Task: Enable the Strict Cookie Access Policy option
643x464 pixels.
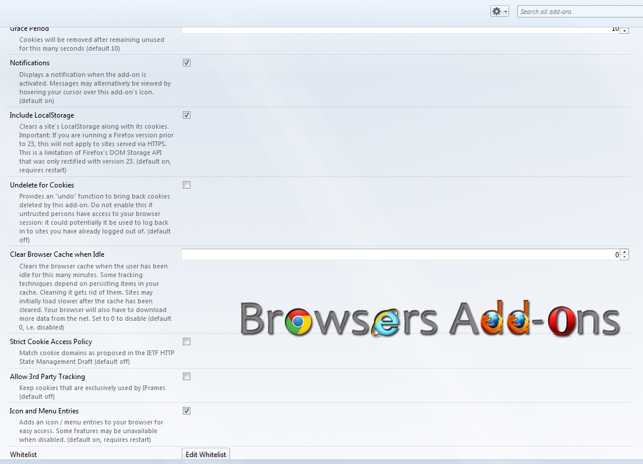Action: coord(186,341)
